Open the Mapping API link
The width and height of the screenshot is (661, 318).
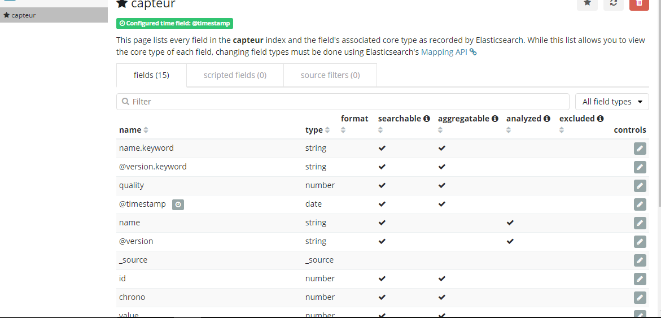point(445,52)
